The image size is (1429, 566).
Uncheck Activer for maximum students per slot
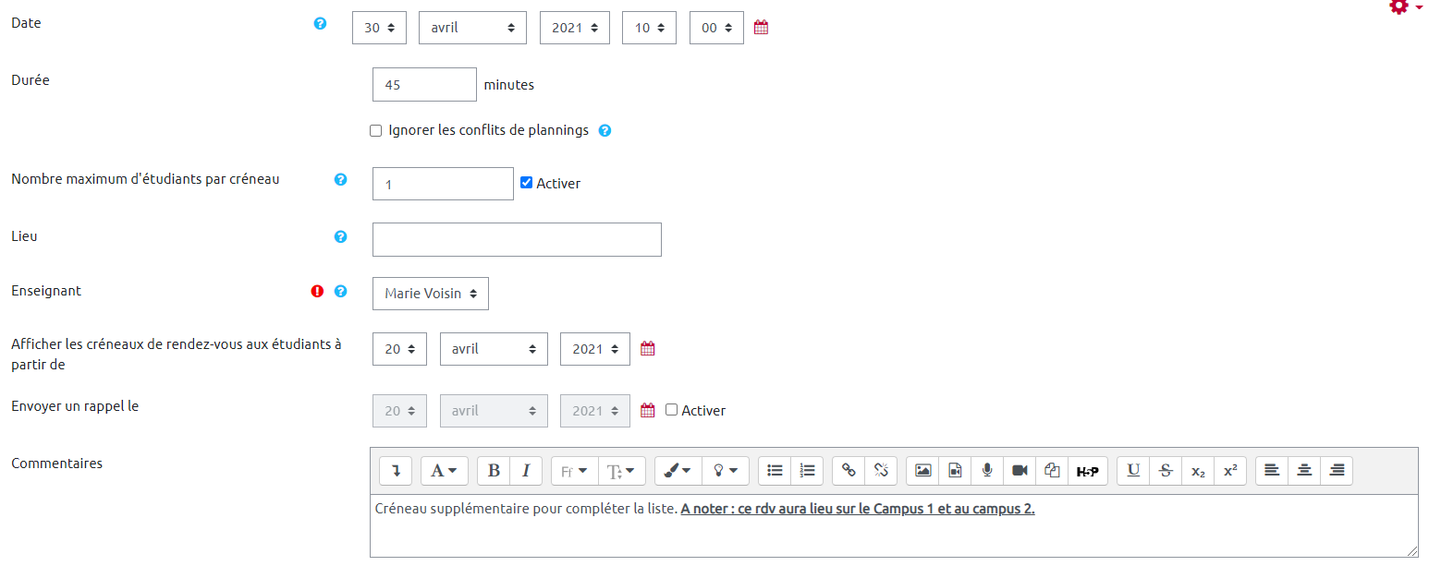coord(527,183)
